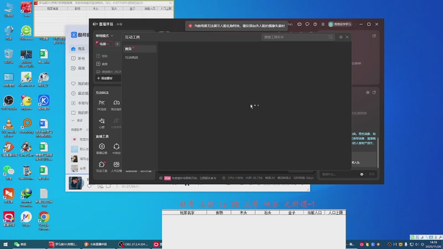Image resolution: width=443 pixels, height=249 pixels.
Task: Open OBS Studio desktop icon
Action: pyautogui.click(x=9, y=103)
